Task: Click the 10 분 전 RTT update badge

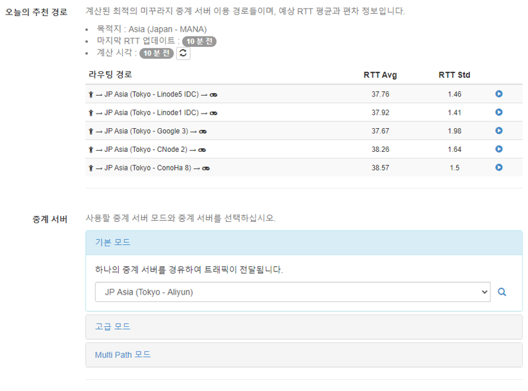Action: pos(199,42)
